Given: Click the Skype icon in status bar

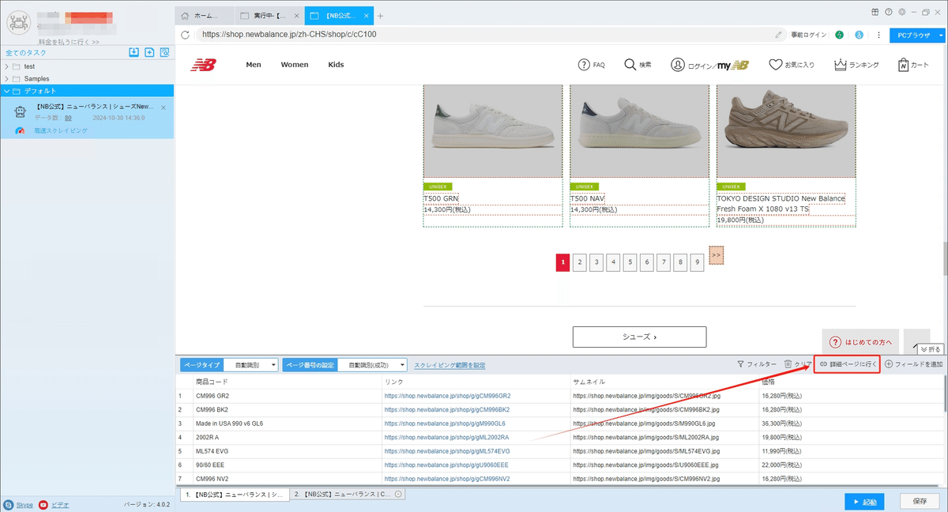Looking at the screenshot, I should [8, 504].
